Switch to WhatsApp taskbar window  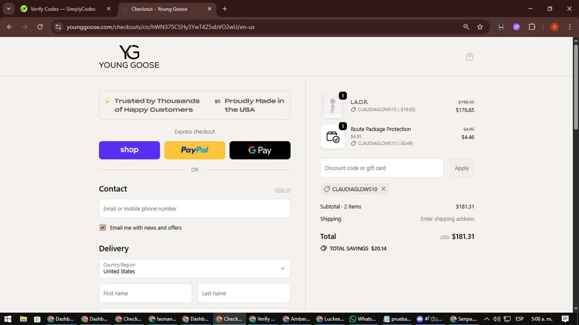click(363, 319)
